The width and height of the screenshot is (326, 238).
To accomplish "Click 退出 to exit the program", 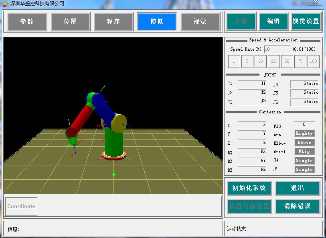I will pyautogui.click(x=297, y=188).
